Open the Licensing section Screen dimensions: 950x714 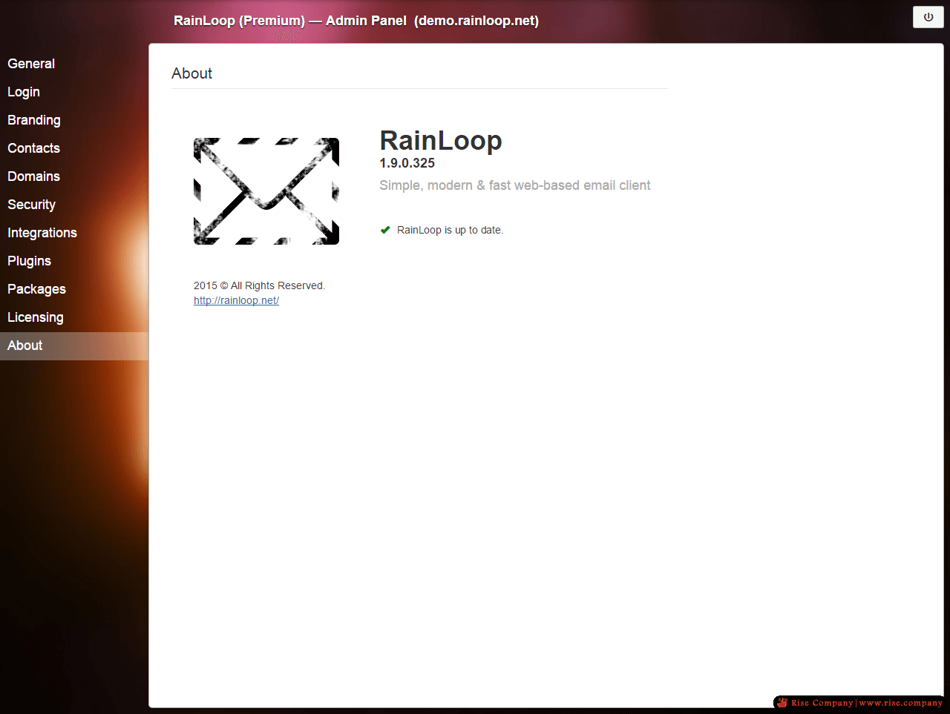pyautogui.click(x=74, y=317)
